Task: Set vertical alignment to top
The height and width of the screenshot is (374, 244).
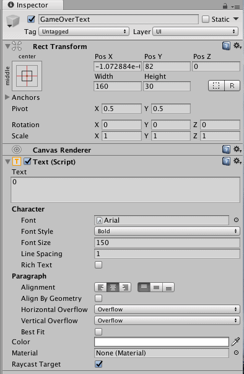Action: coord(144,287)
